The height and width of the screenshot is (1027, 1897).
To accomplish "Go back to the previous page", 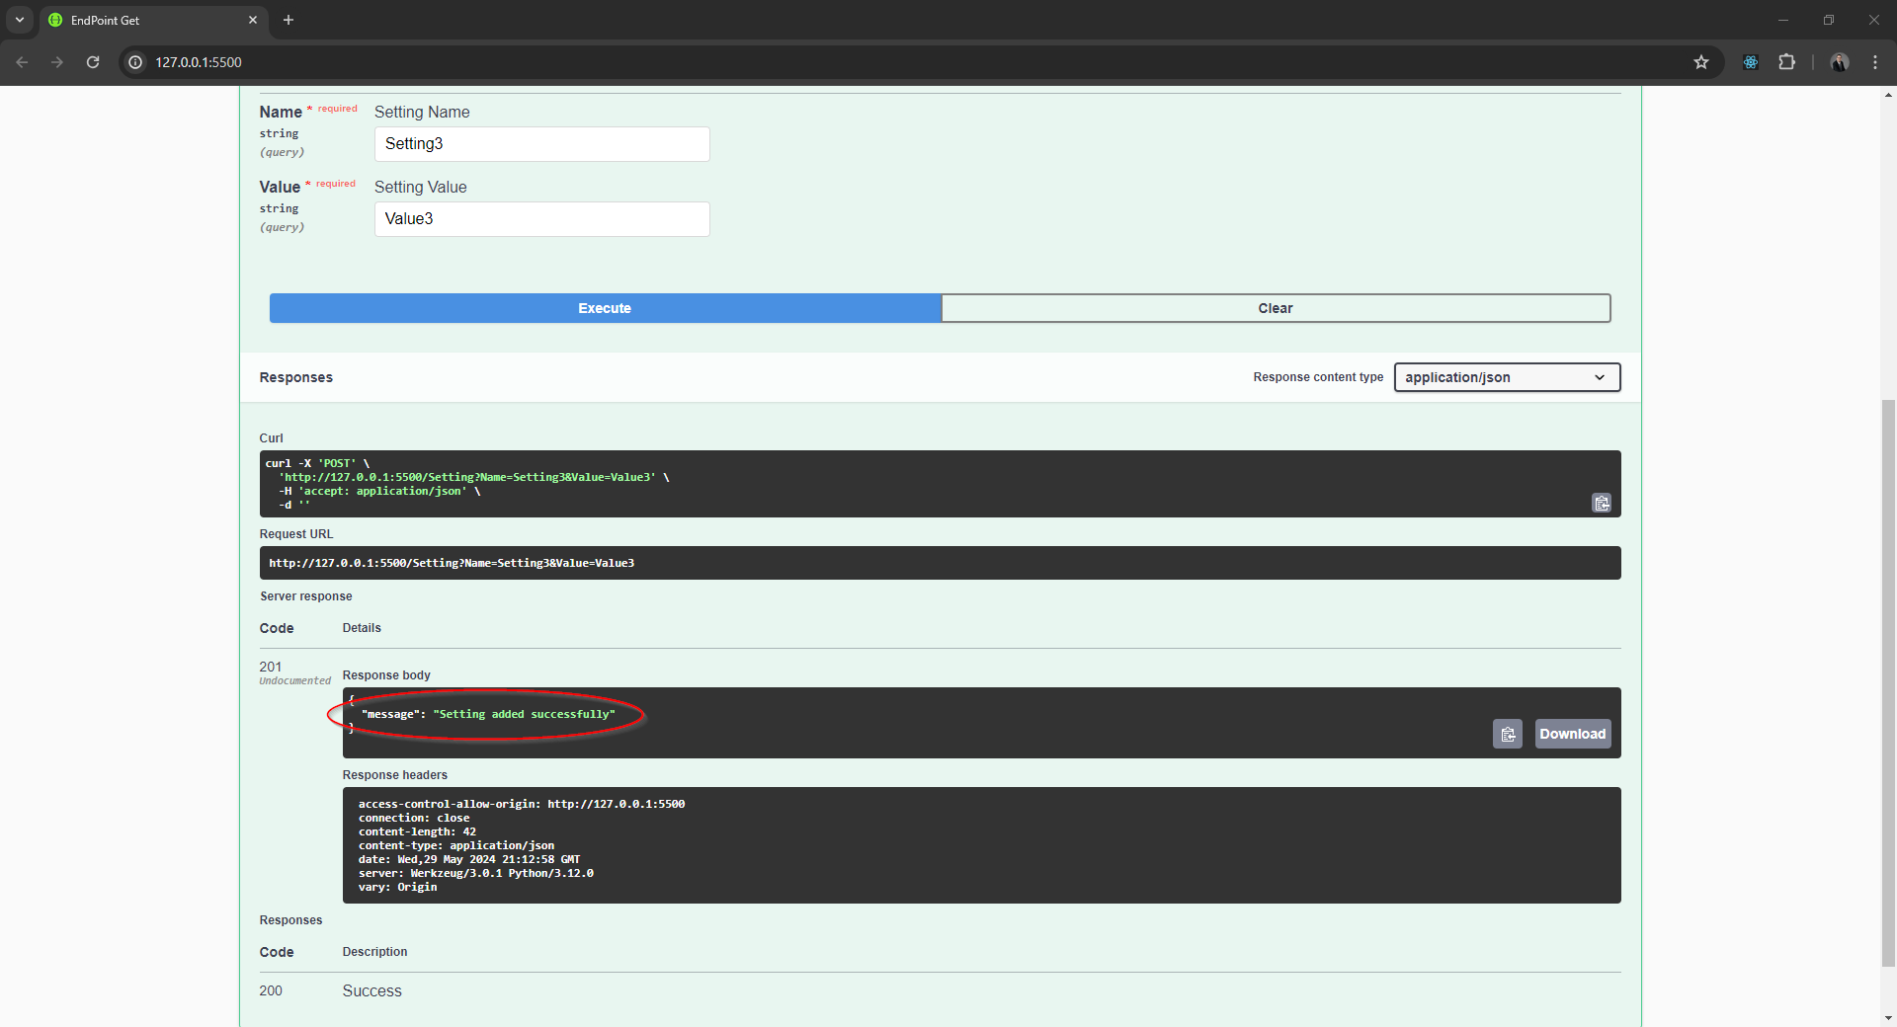I will 22,62.
